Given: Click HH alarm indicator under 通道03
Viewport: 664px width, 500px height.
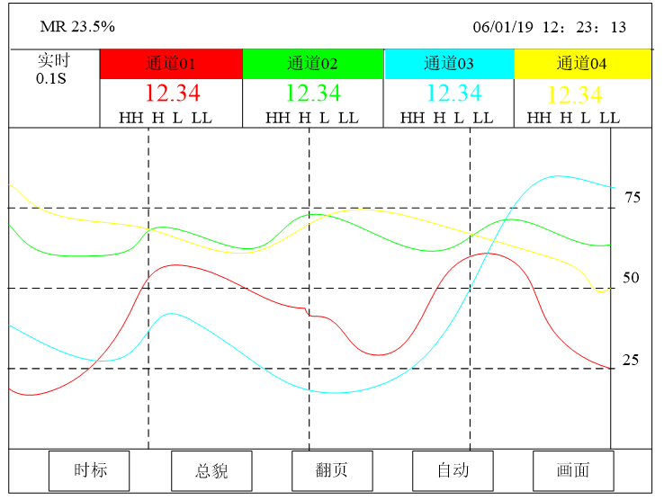Looking at the screenshot, I should (x=412, y=118).
